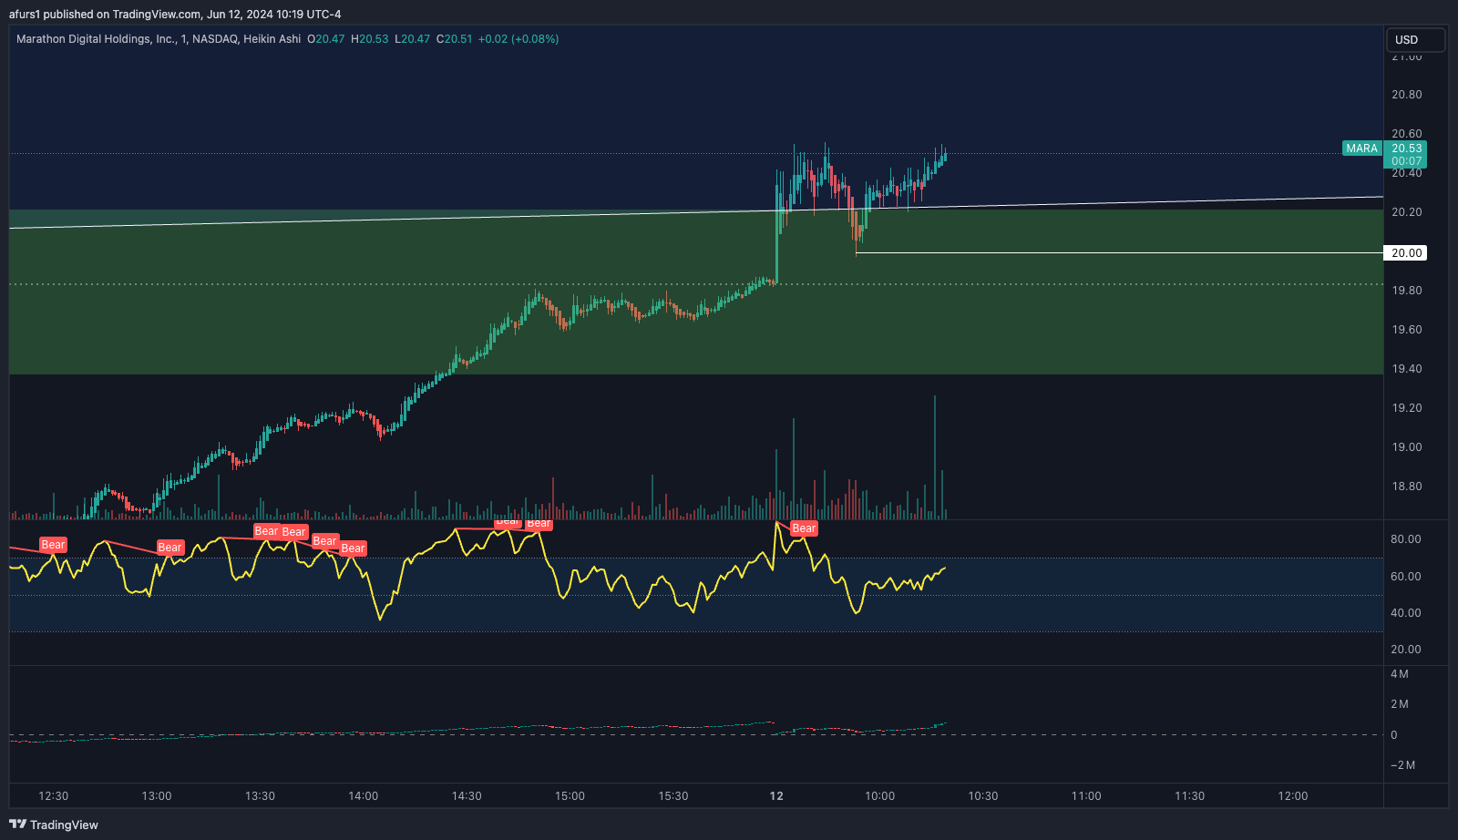Click the 11:30 time axis label
The image size is (1458, 840).
1189,796
